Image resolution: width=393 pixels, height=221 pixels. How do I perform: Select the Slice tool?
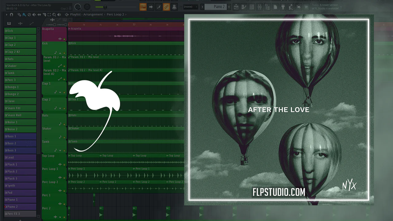[45, 14]
